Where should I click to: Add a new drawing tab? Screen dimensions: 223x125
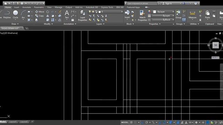(x=26, y=28)
